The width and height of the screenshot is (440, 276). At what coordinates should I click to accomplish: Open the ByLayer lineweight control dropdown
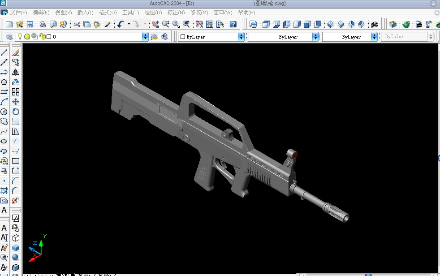click(x=374, y=37)
